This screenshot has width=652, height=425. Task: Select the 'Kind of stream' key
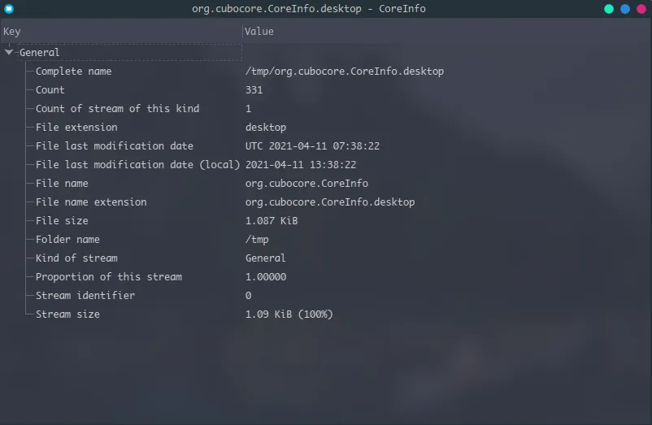pos(76,258)
